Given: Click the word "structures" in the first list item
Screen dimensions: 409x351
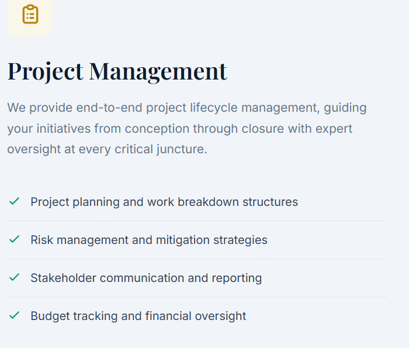Looking at the screenshot, I should [x=270, y=202].
